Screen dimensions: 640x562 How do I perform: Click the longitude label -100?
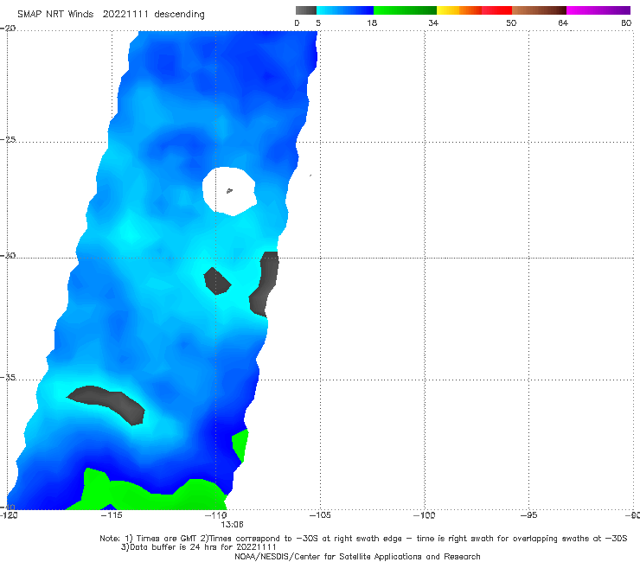point(425,515)
